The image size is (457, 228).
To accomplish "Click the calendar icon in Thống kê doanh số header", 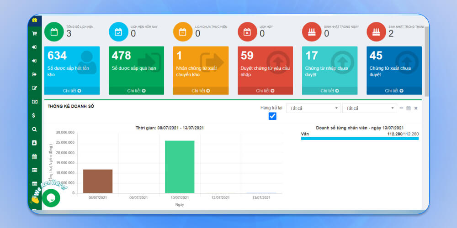I will [409, 108].
